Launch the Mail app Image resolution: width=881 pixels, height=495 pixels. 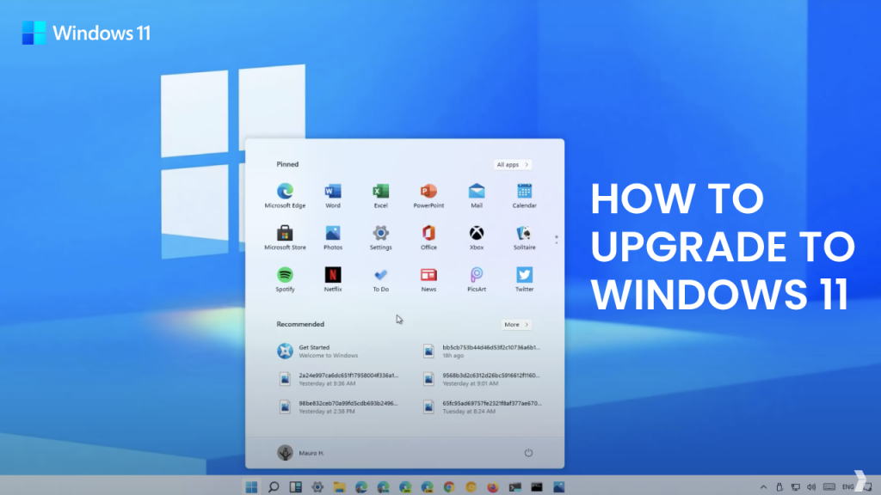tap(477, 192)
